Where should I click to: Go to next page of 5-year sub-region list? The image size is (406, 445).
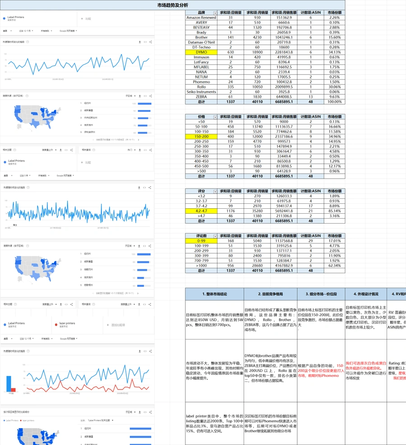pos(138,293)
